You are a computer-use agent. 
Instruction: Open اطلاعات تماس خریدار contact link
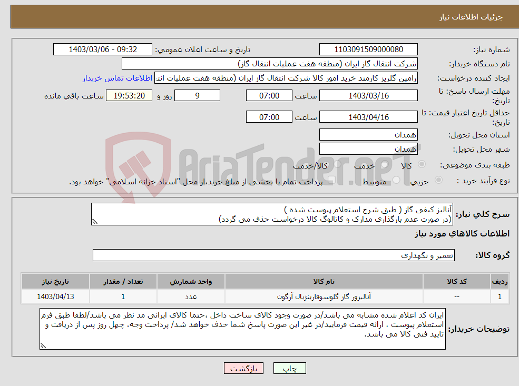pyautogui.click(x=117, y=78)
